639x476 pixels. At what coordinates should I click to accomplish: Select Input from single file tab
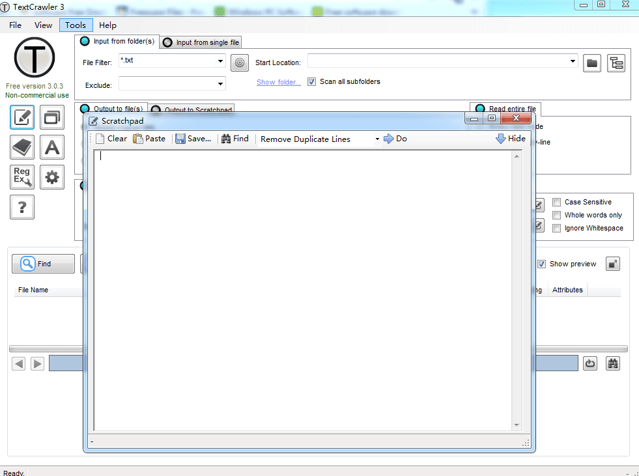coord(201,42)
